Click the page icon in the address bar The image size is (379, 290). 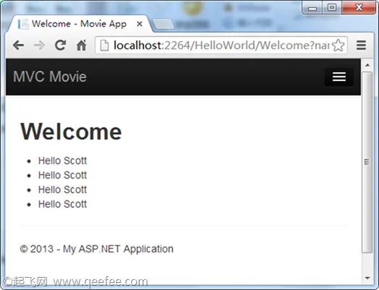pos(104,46)
